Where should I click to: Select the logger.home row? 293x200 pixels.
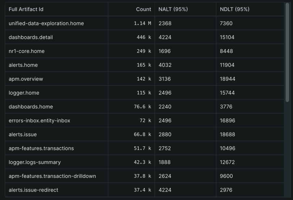pos(24,93)
